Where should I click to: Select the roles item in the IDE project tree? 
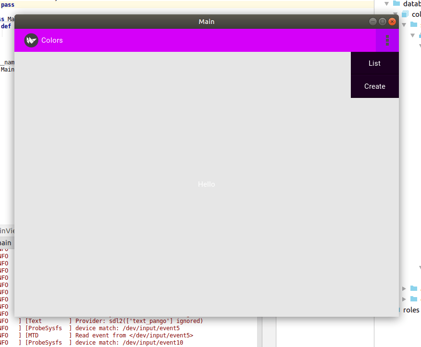(411, 310)
